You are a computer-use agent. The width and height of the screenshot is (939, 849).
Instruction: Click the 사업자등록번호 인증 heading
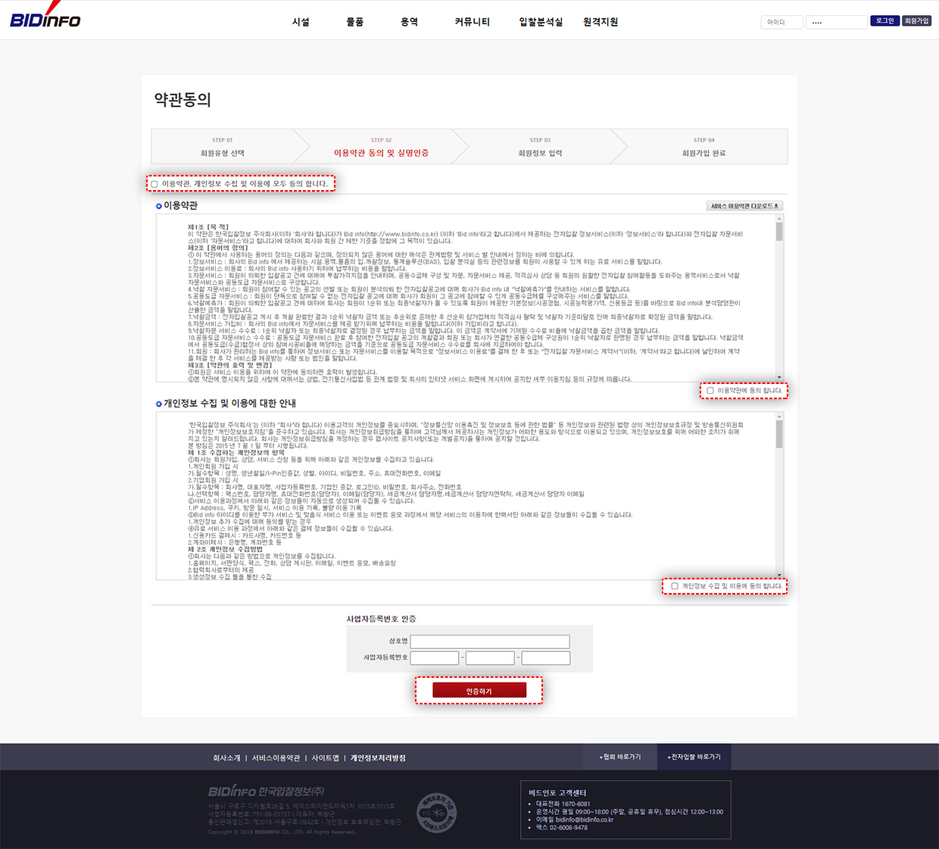tap(381, 619)
